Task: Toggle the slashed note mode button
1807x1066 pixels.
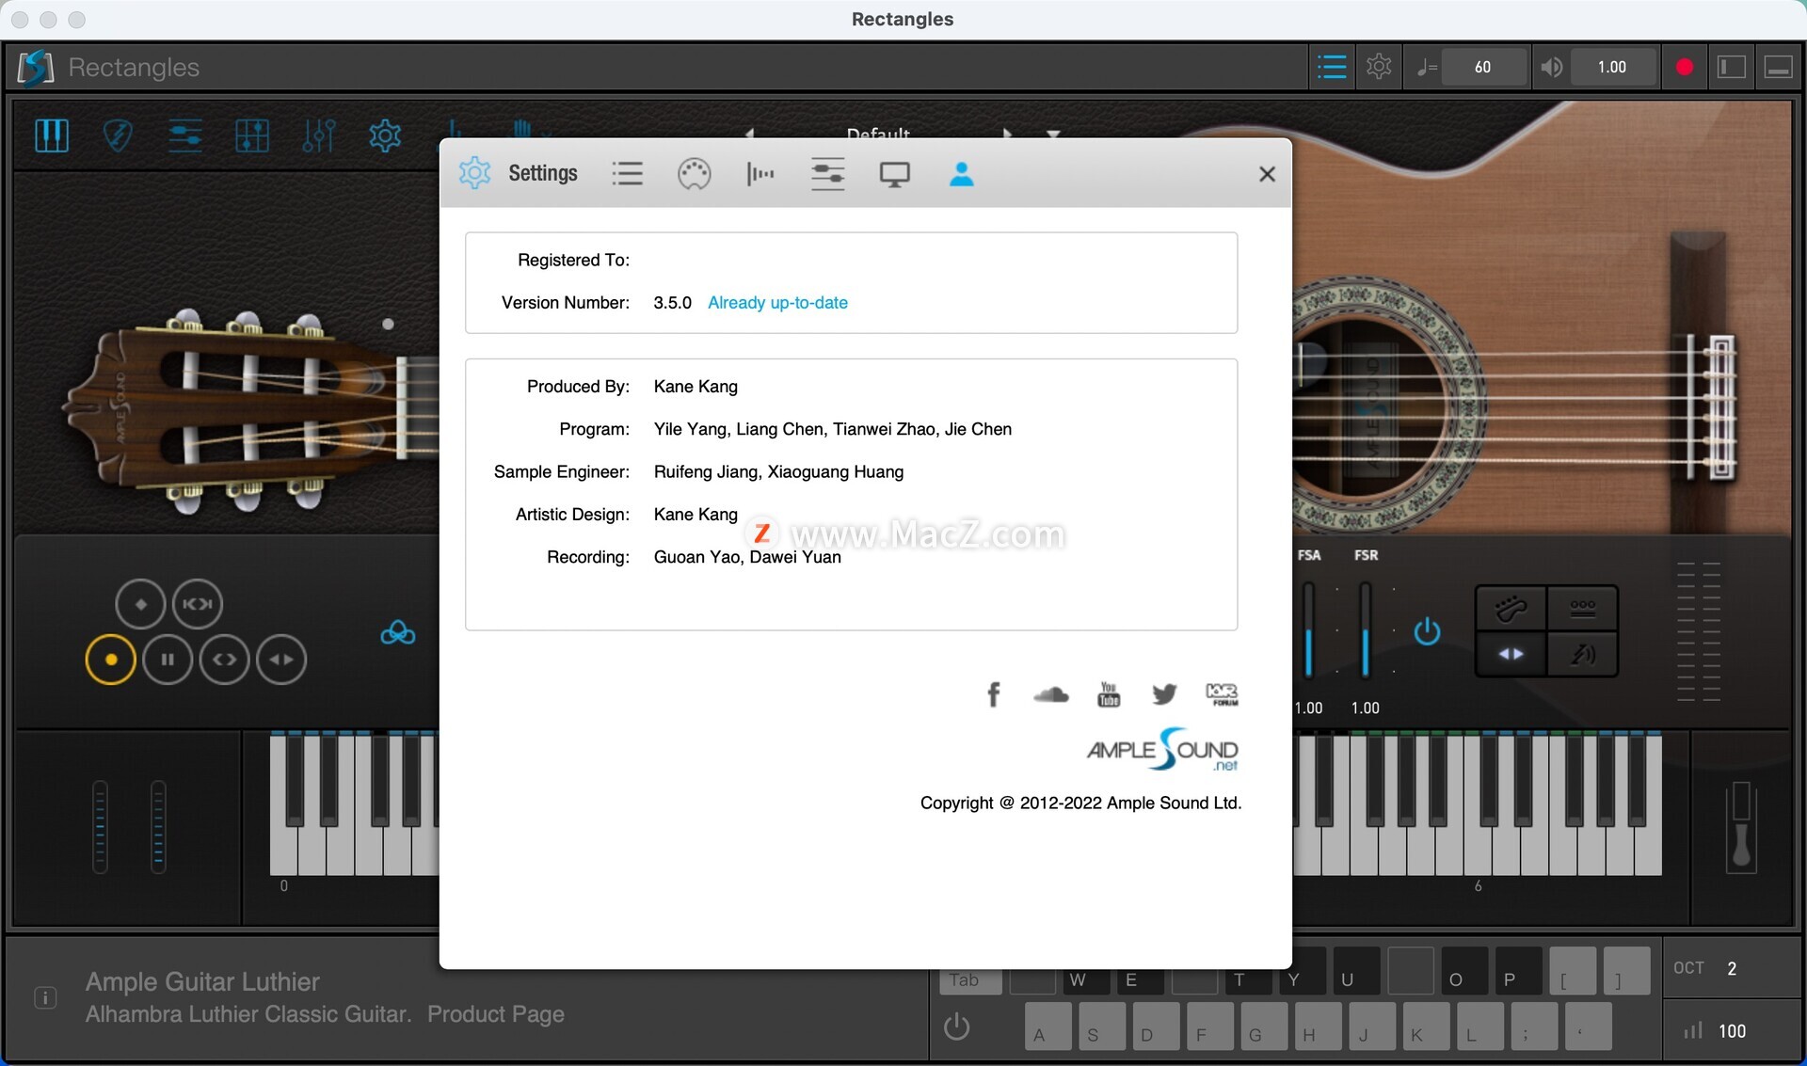Action: tap(1582, 654)
